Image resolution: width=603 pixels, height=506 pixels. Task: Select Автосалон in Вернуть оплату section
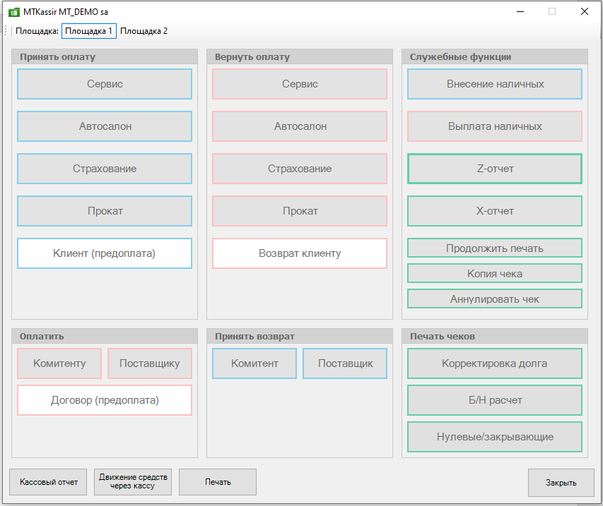click(x=300, y=126)
